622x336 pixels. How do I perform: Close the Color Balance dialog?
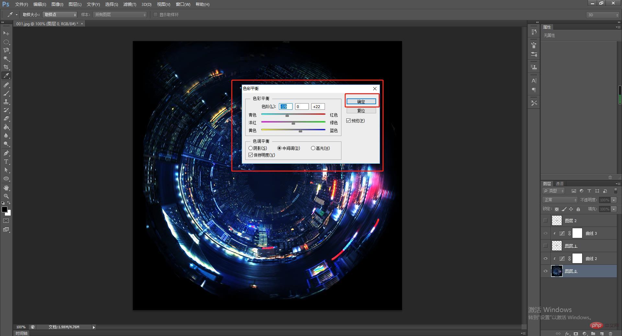coord(375,89)
